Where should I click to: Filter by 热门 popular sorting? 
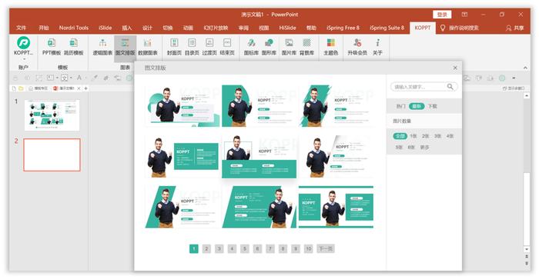[401, 106]
